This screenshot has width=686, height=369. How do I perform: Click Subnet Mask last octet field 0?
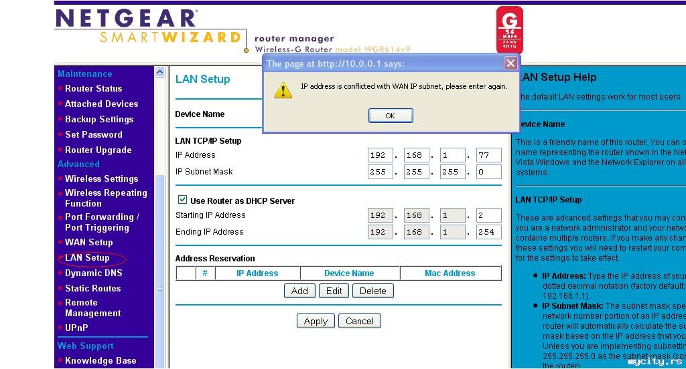[x=488, y=172]
